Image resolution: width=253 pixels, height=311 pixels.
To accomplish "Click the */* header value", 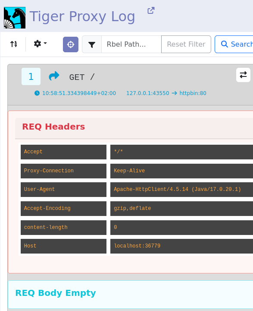I will tap(119, 152).
